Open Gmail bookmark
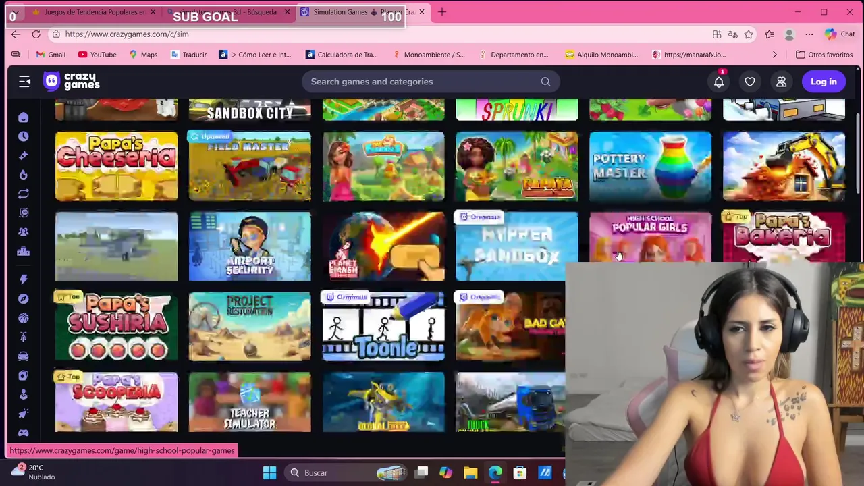Image resolution: width=864 pixels, height=486 pixels. tap(51, 55)
